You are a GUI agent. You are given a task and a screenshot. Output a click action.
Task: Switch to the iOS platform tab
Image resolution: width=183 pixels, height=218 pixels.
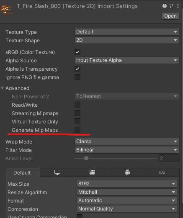pos(162,172)
